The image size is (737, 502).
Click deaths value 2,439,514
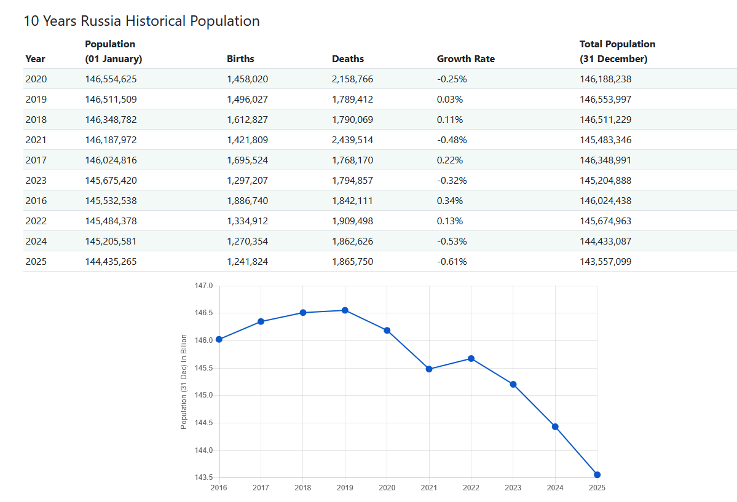click(353, 139)
